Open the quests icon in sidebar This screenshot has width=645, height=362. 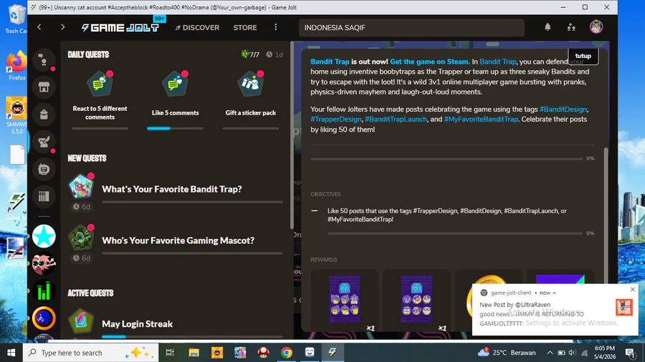[44, 142]
